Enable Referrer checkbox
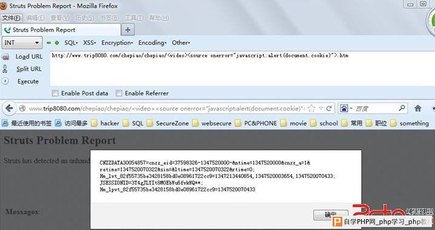 tap(119, 93)
